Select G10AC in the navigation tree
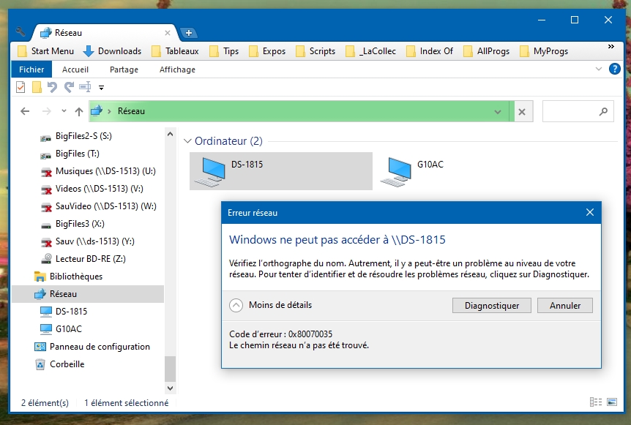 pyautogui.click(x=68, y=329)
